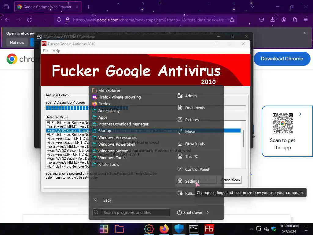This screenshot has height=235, width=313.
Task: Select the Google Chrome Web Browser tab
Action: (x=48, y=7)
